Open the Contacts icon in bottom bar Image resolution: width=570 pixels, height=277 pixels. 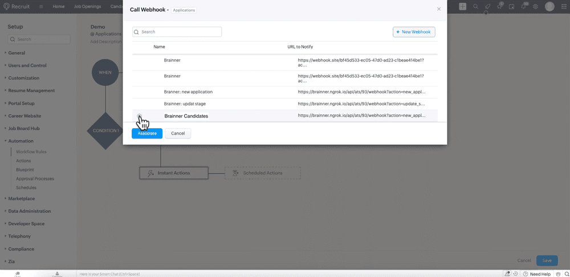click(x=57, y=274)
